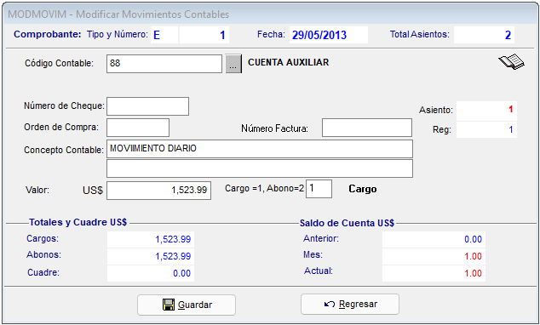This screenshot has height=325, width=540.
Task: Click the Abonos total 1,523.99
Action: point(151,256)
